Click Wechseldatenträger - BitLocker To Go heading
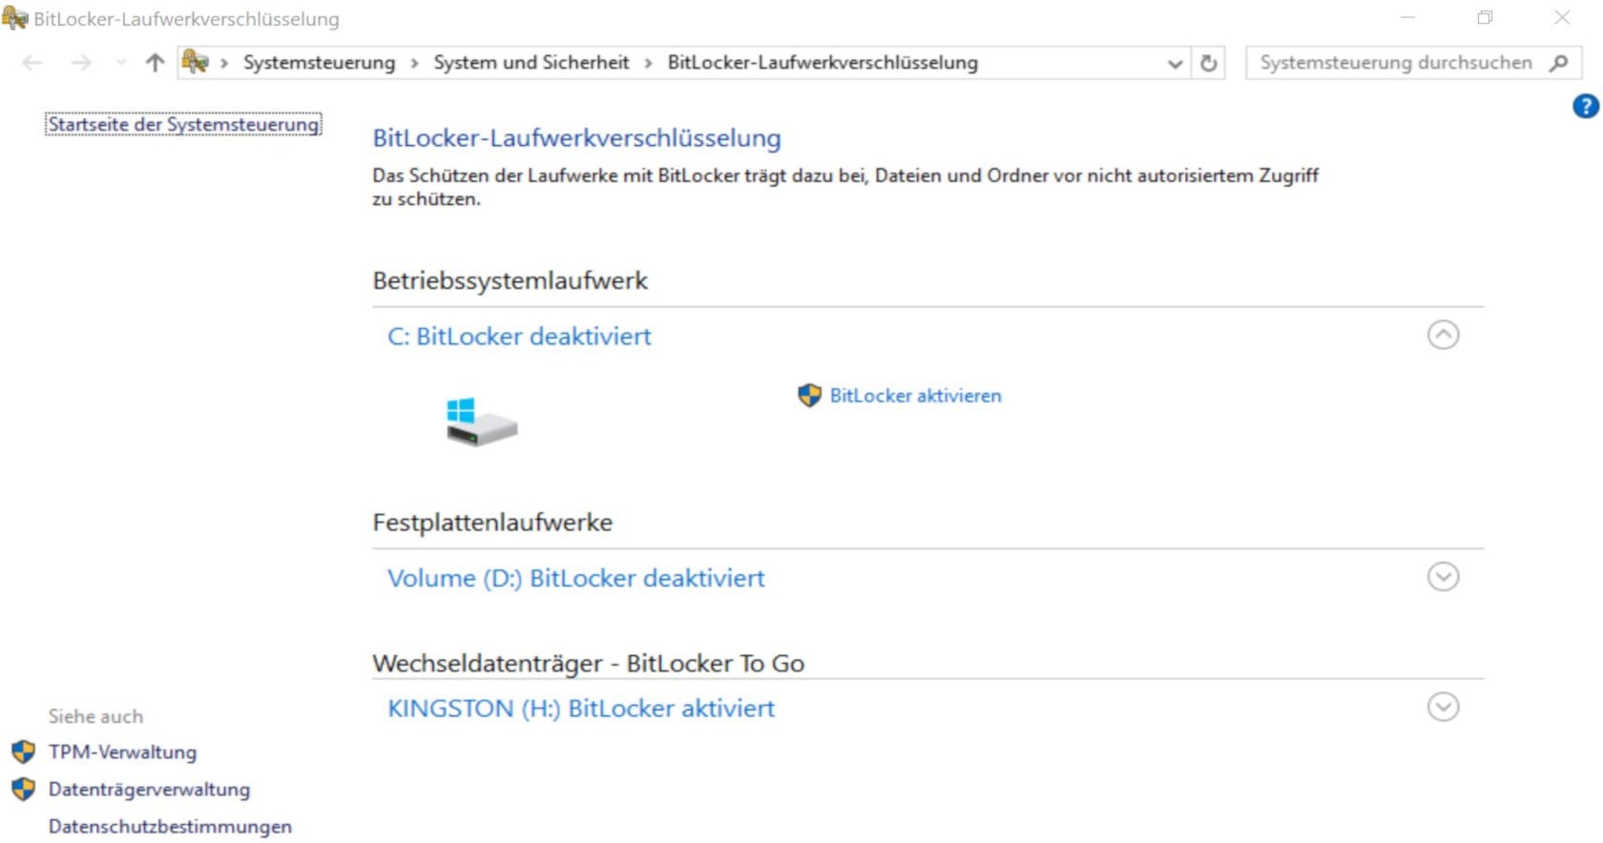 589,664
